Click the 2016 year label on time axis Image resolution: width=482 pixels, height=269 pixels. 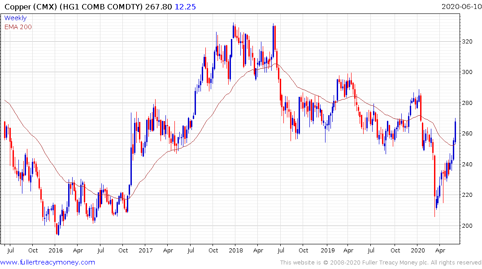point(56,250)
